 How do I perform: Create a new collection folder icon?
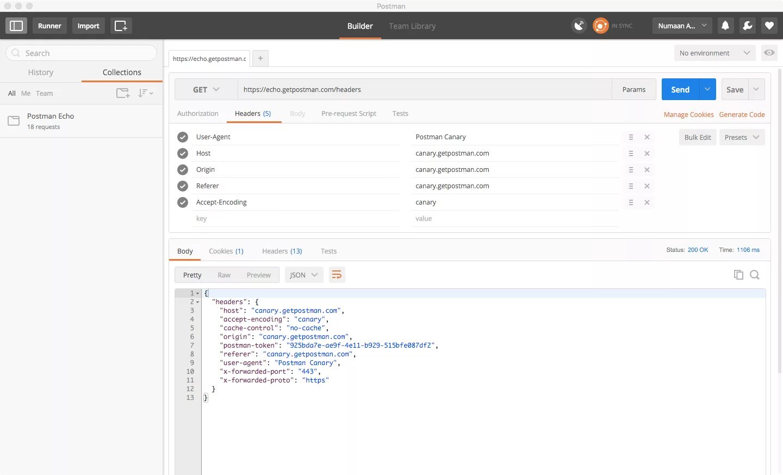[x=123, y=93]
